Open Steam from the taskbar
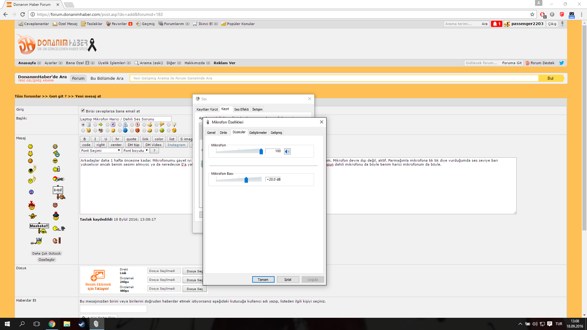This screenshot has width=587, height=330. 82,324
